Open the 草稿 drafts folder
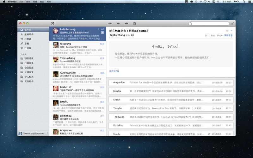The image size is (253, 158). point(33,44)
